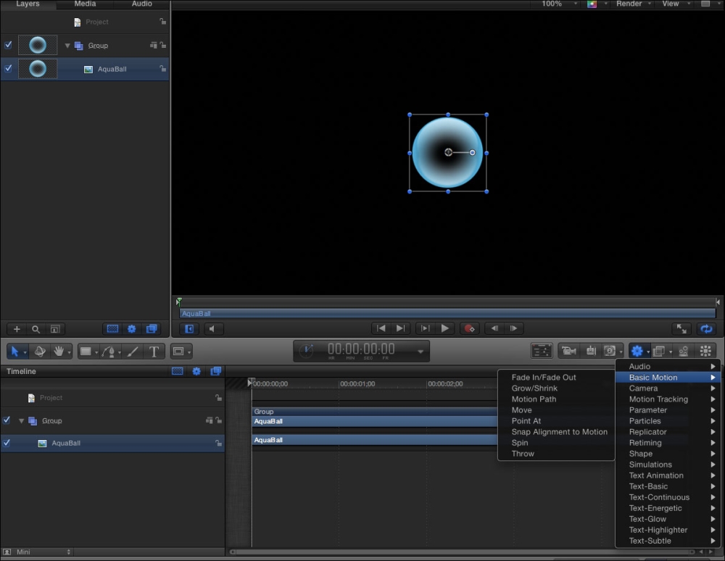Open the Add Behavior gear menu
The image size is (725, 561).
click(637, 352)
